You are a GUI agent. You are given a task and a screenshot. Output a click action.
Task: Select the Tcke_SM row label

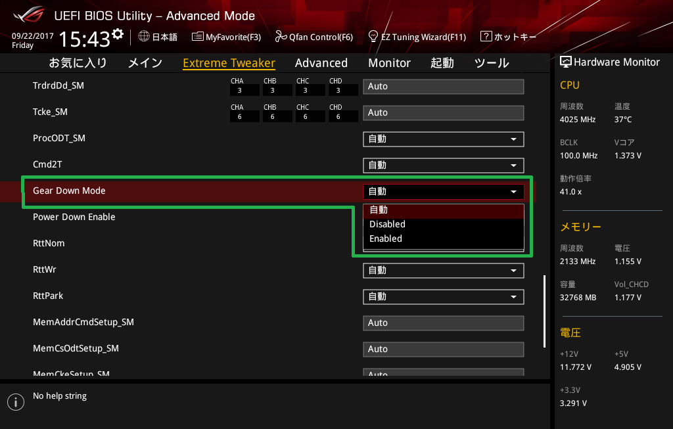(x=50, y=112)
